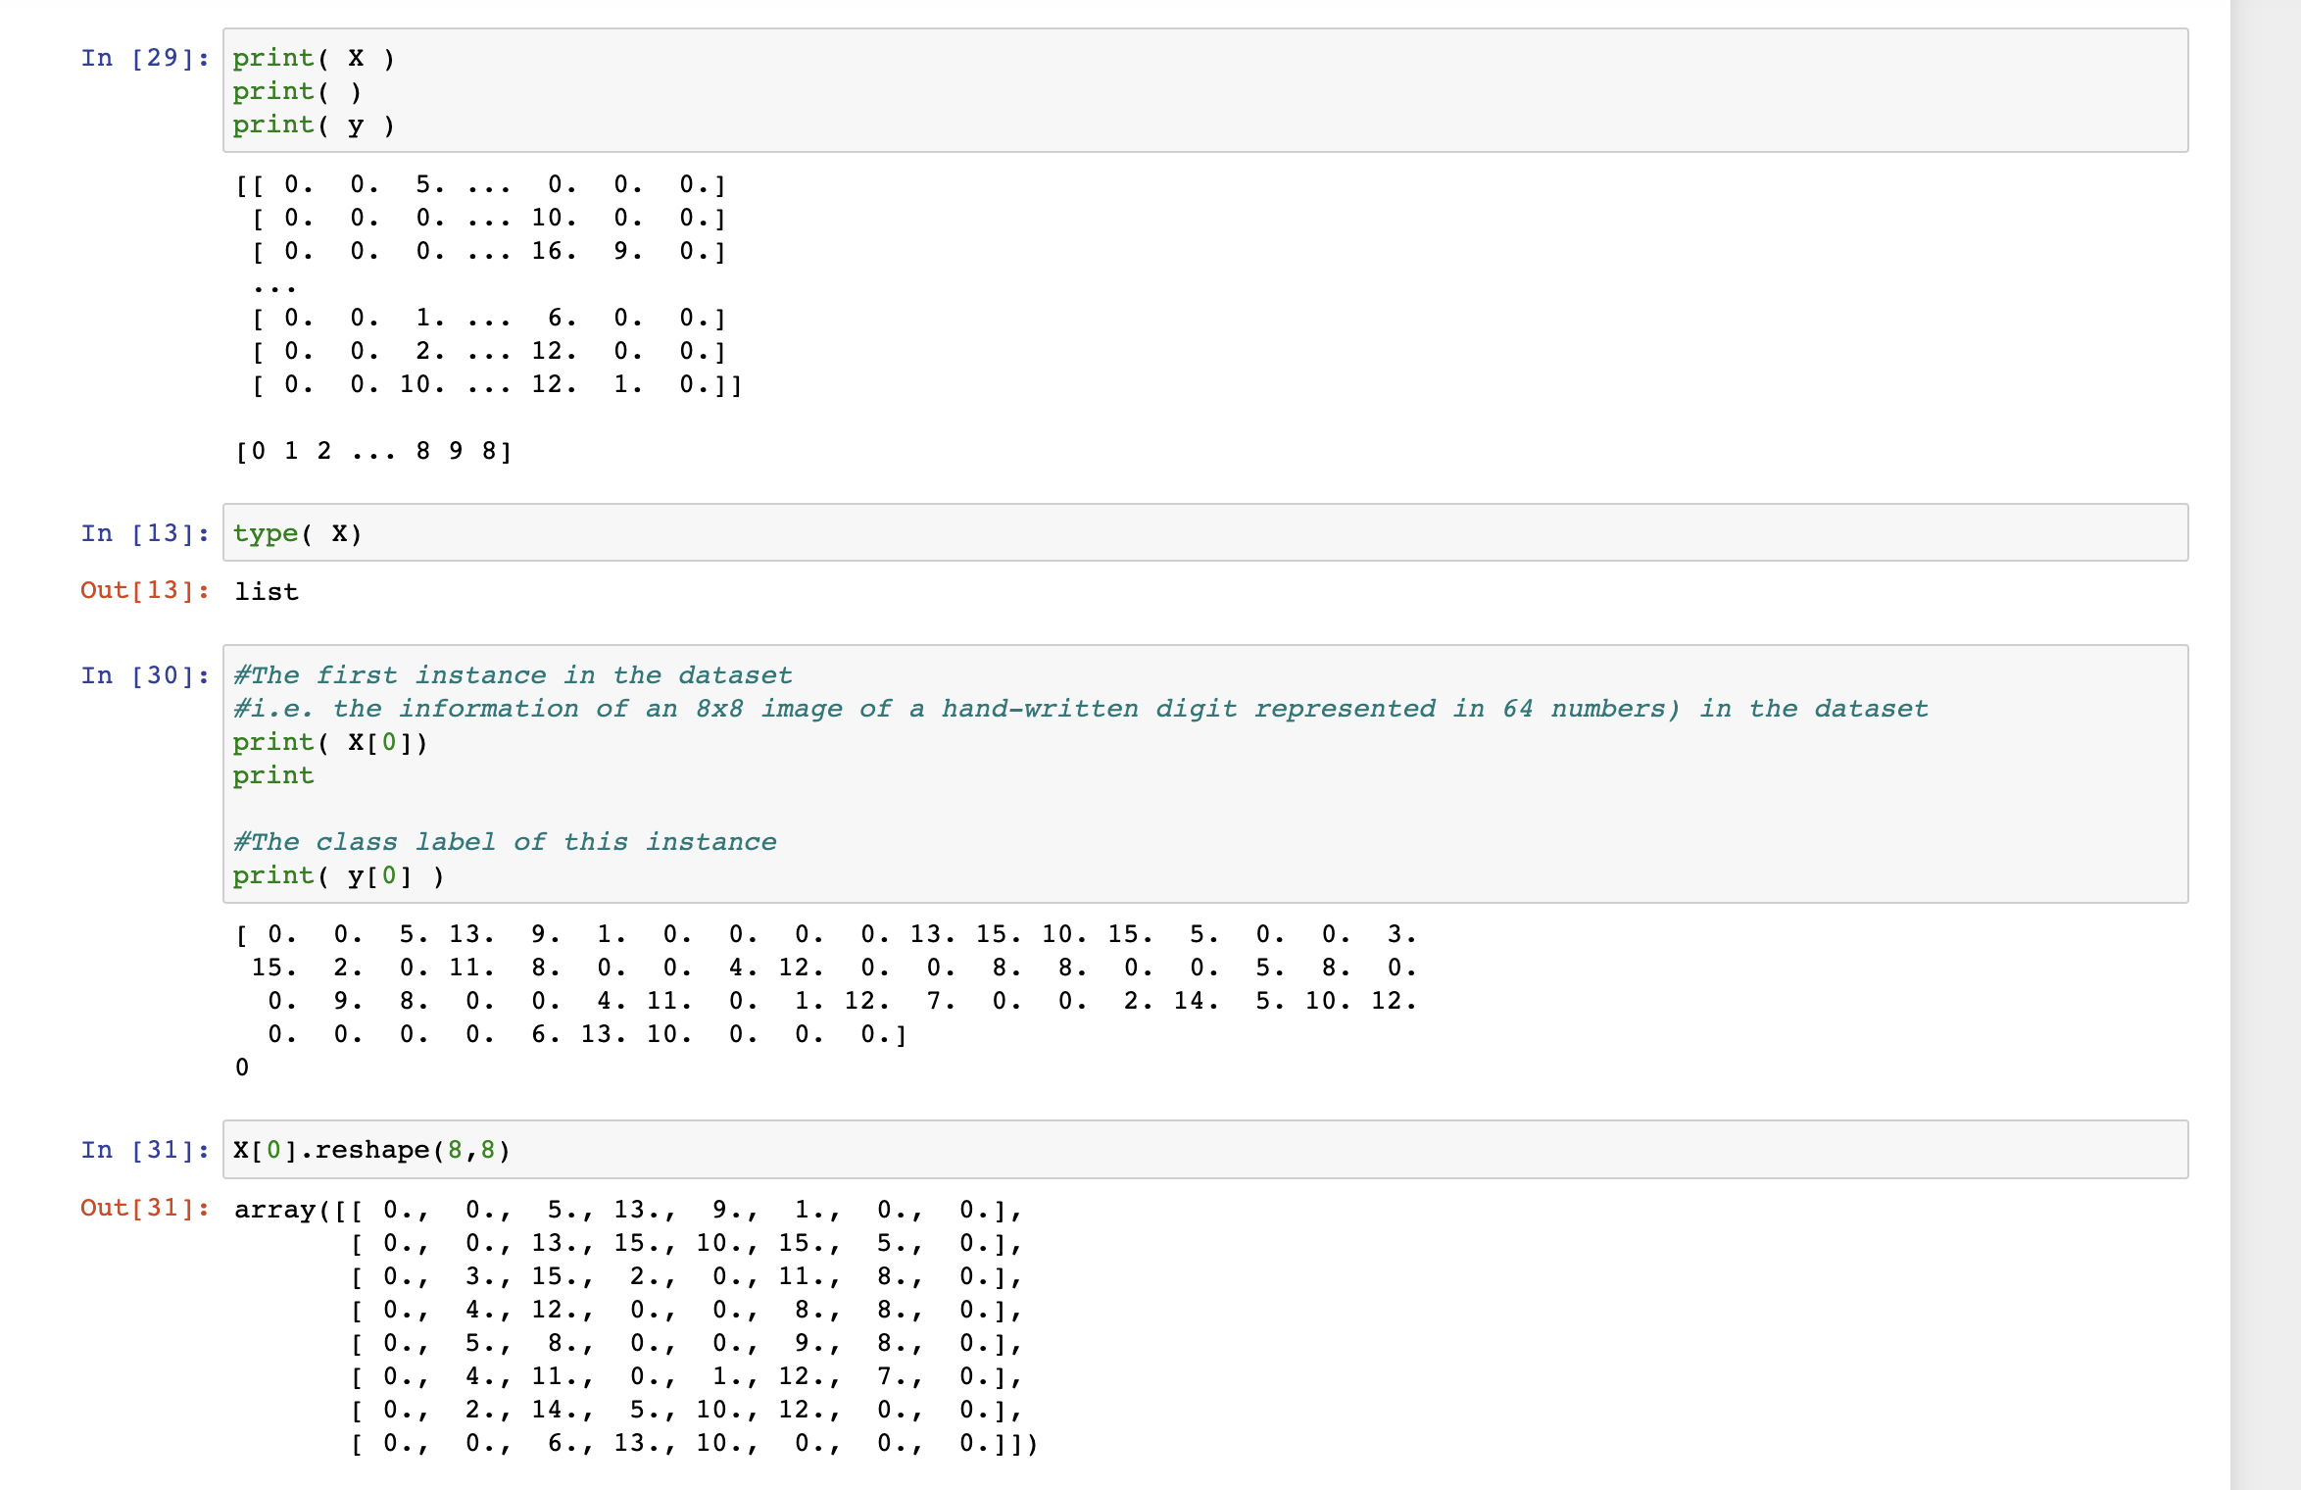The image size is (2301, 1490).
Task: Click inside code cell In [29]
Action: point(1203,90)
